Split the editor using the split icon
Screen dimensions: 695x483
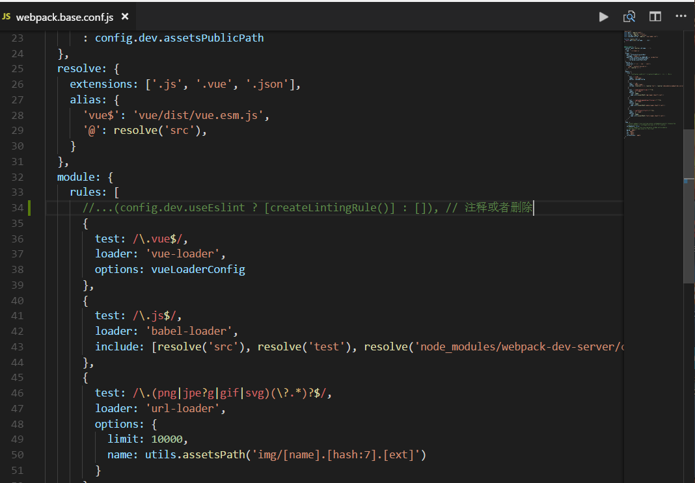click(x=655, y=16)
